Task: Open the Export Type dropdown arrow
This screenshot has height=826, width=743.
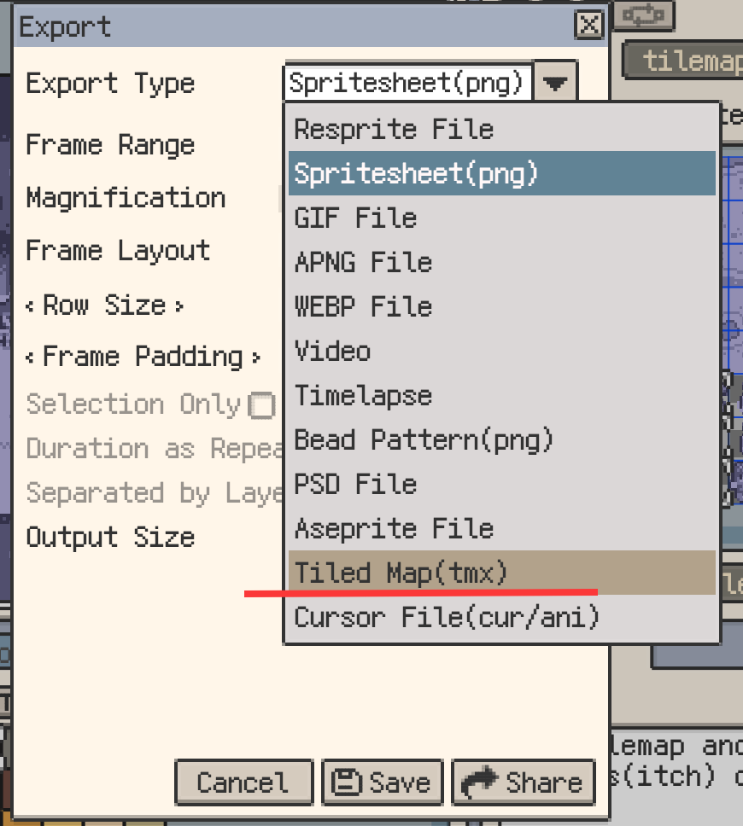Action: click(x=555, y=83)
